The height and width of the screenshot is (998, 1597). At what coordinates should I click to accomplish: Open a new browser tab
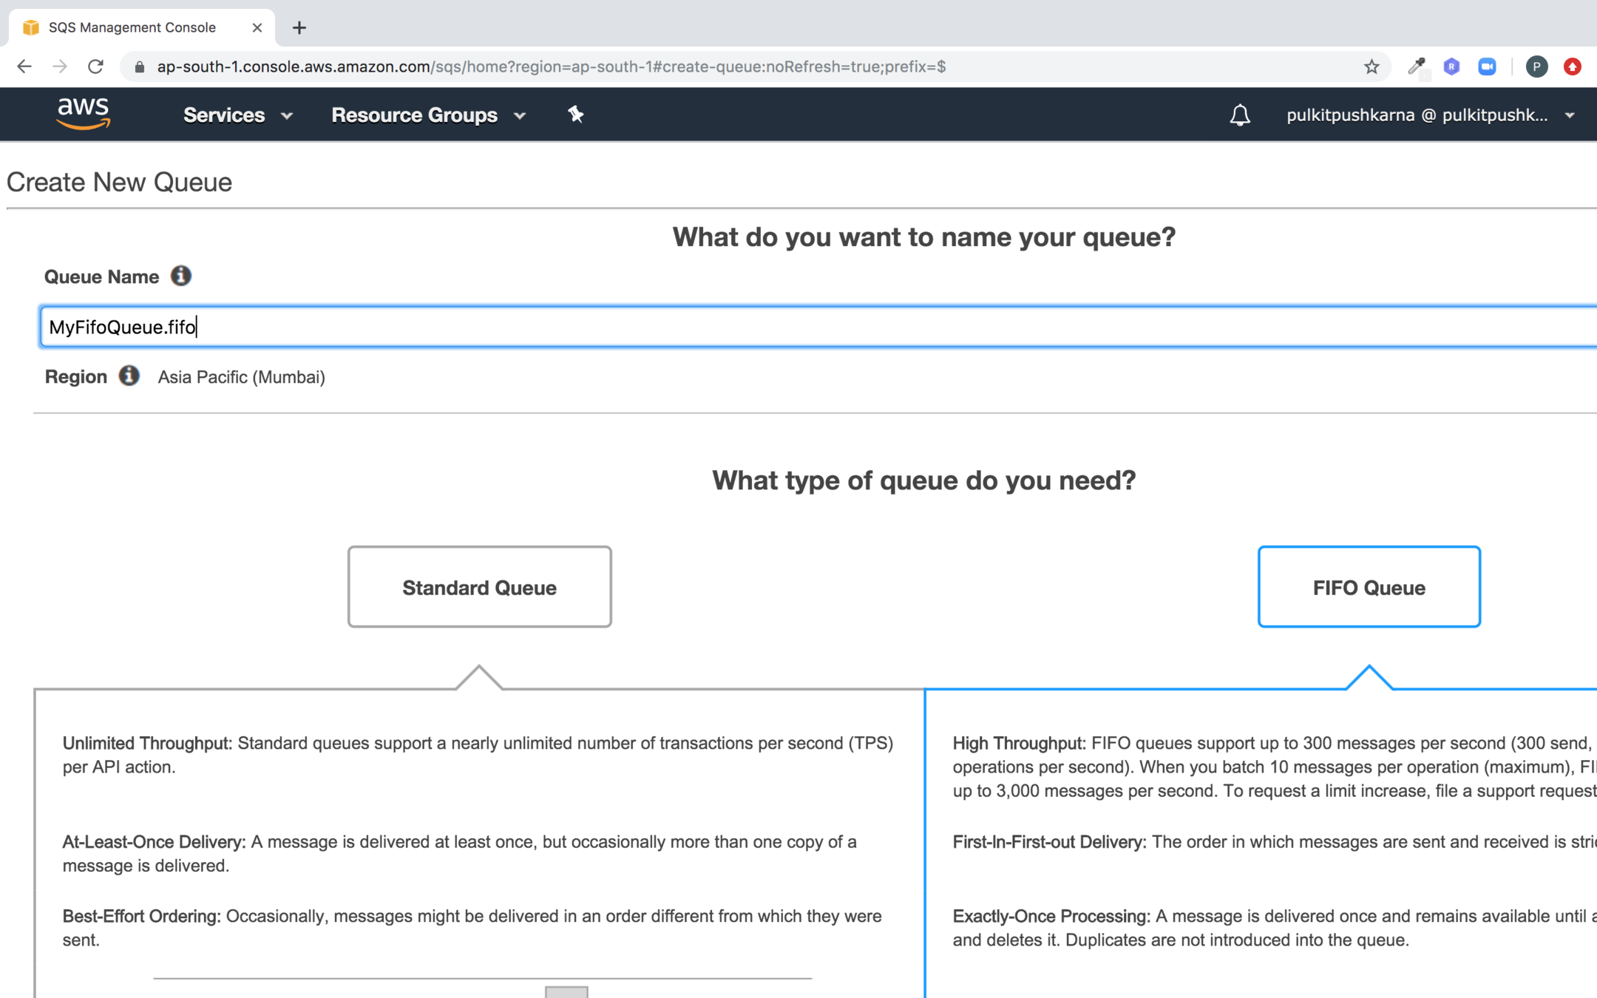299,28
